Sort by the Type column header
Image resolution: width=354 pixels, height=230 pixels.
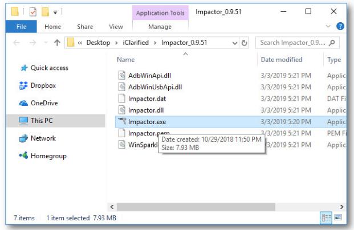(x=334, y=60)
